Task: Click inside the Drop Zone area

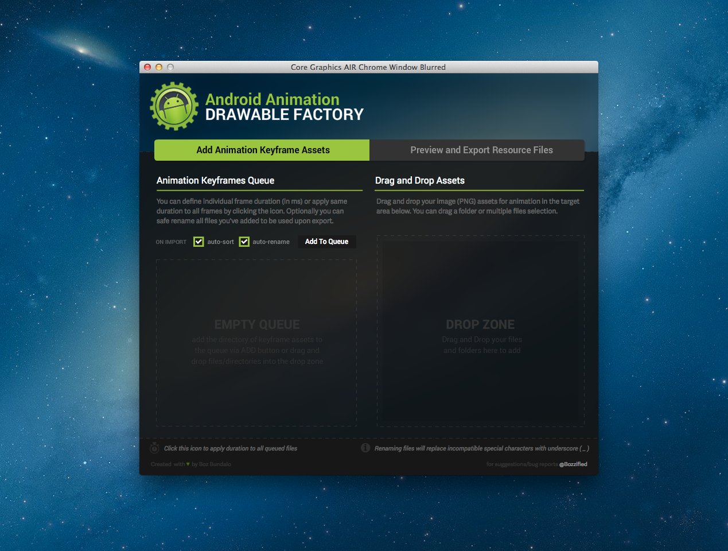Action: pos(481,331)
